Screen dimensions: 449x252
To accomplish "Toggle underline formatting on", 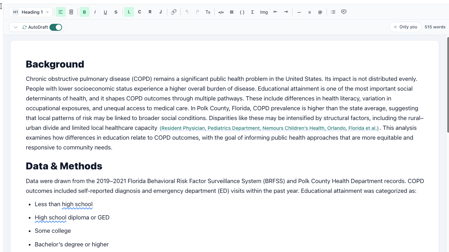I will point(105,12).
